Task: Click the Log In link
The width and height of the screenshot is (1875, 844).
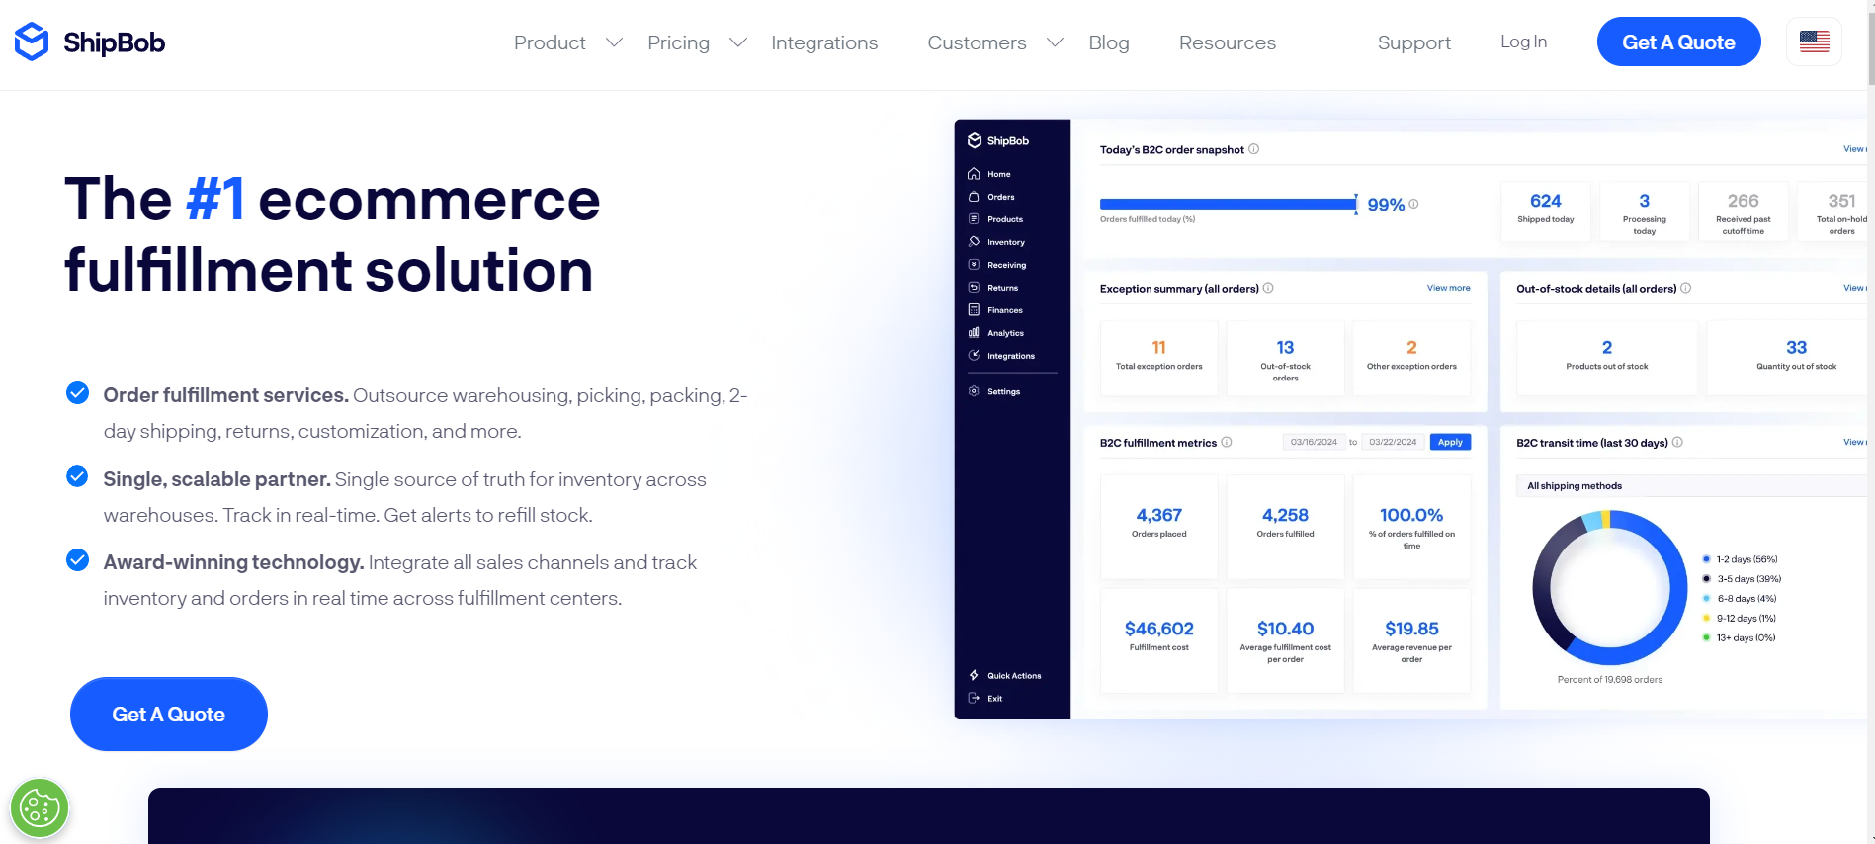Action: (x=1523, y=42)
